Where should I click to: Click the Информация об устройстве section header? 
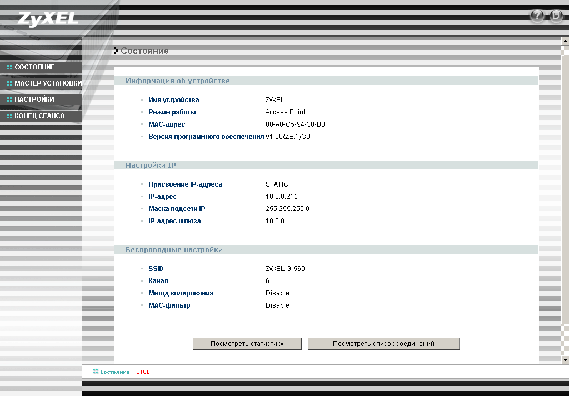click(326, 81)
